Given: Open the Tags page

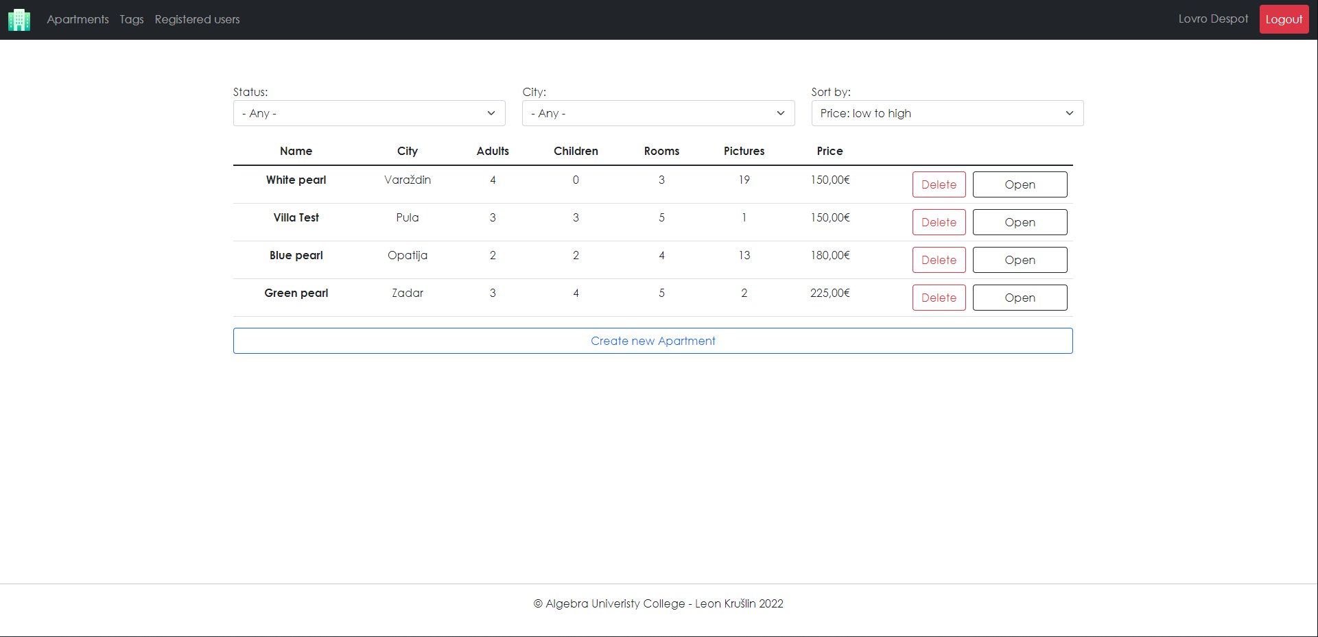Looking at the screenshot, I should 131,19.
